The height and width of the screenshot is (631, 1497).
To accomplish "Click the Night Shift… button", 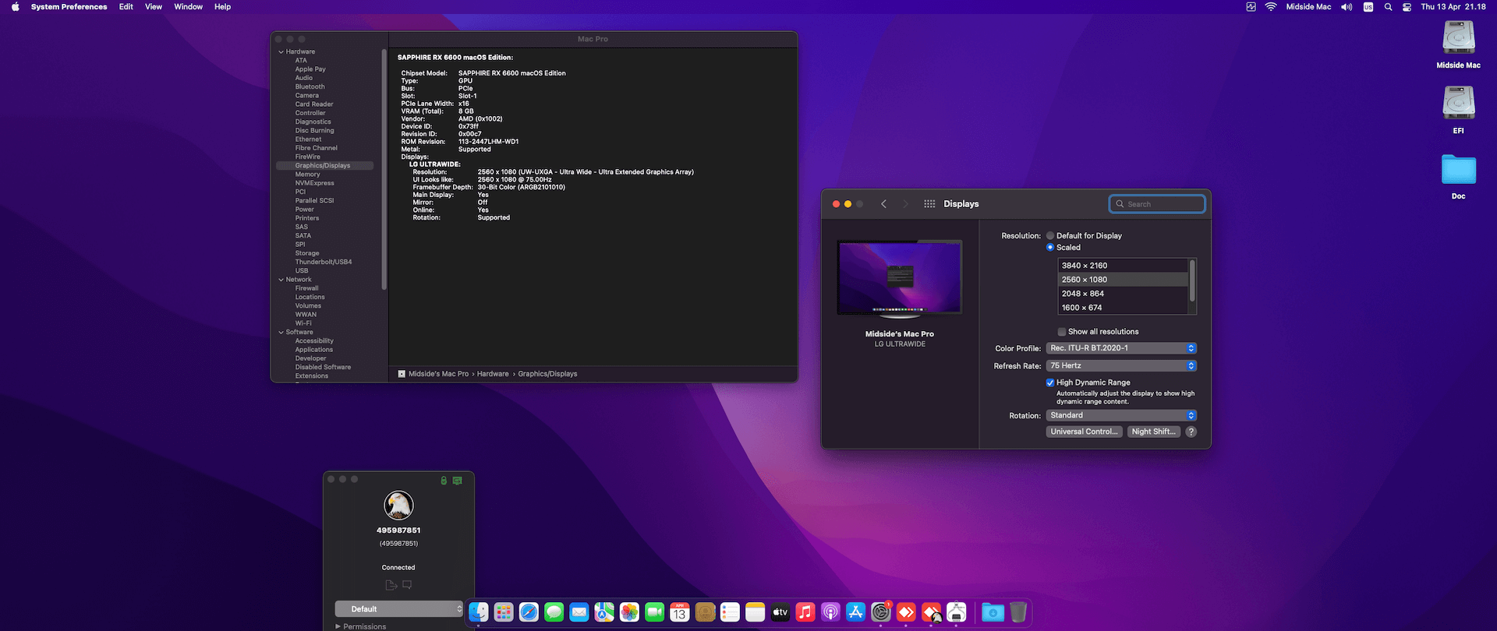I will click(x=1153, y=432).
